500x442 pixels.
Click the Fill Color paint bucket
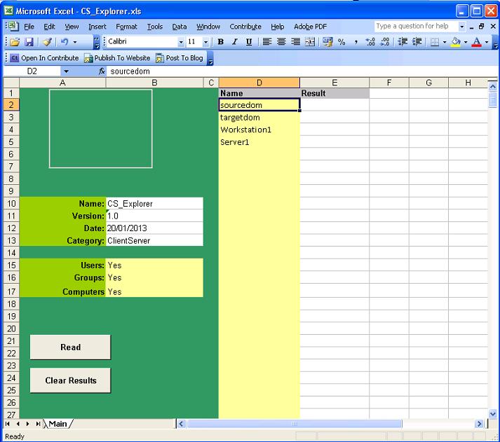(455, 42)
